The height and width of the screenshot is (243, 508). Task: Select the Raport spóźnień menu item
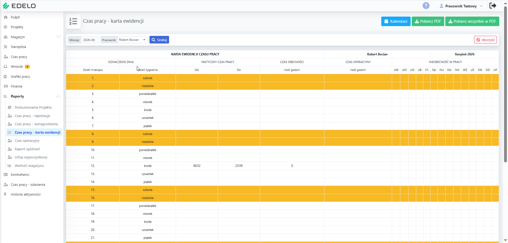click(27, 149)
